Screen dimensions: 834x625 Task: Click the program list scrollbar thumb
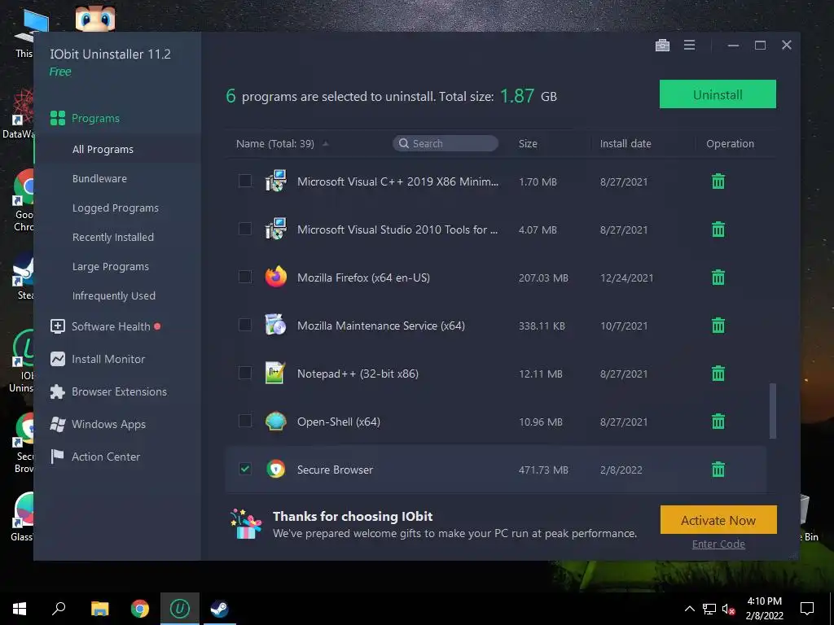coord(773,411)
